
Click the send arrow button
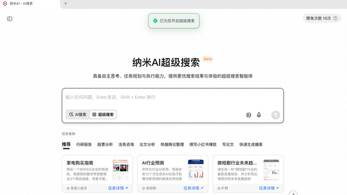(x=275, y=115)
